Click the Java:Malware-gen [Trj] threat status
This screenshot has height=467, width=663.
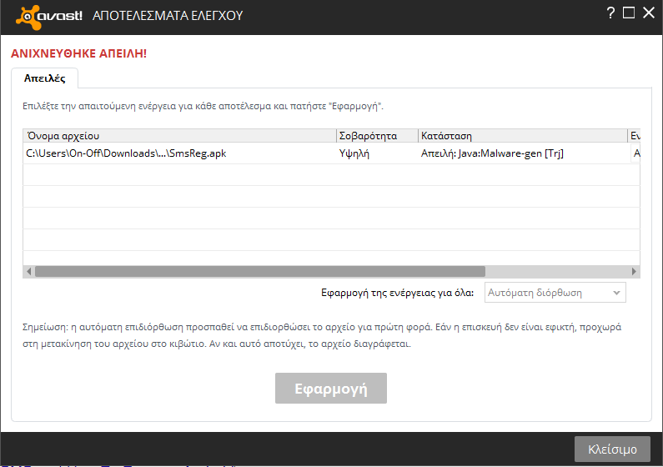[x=492, y=153]
